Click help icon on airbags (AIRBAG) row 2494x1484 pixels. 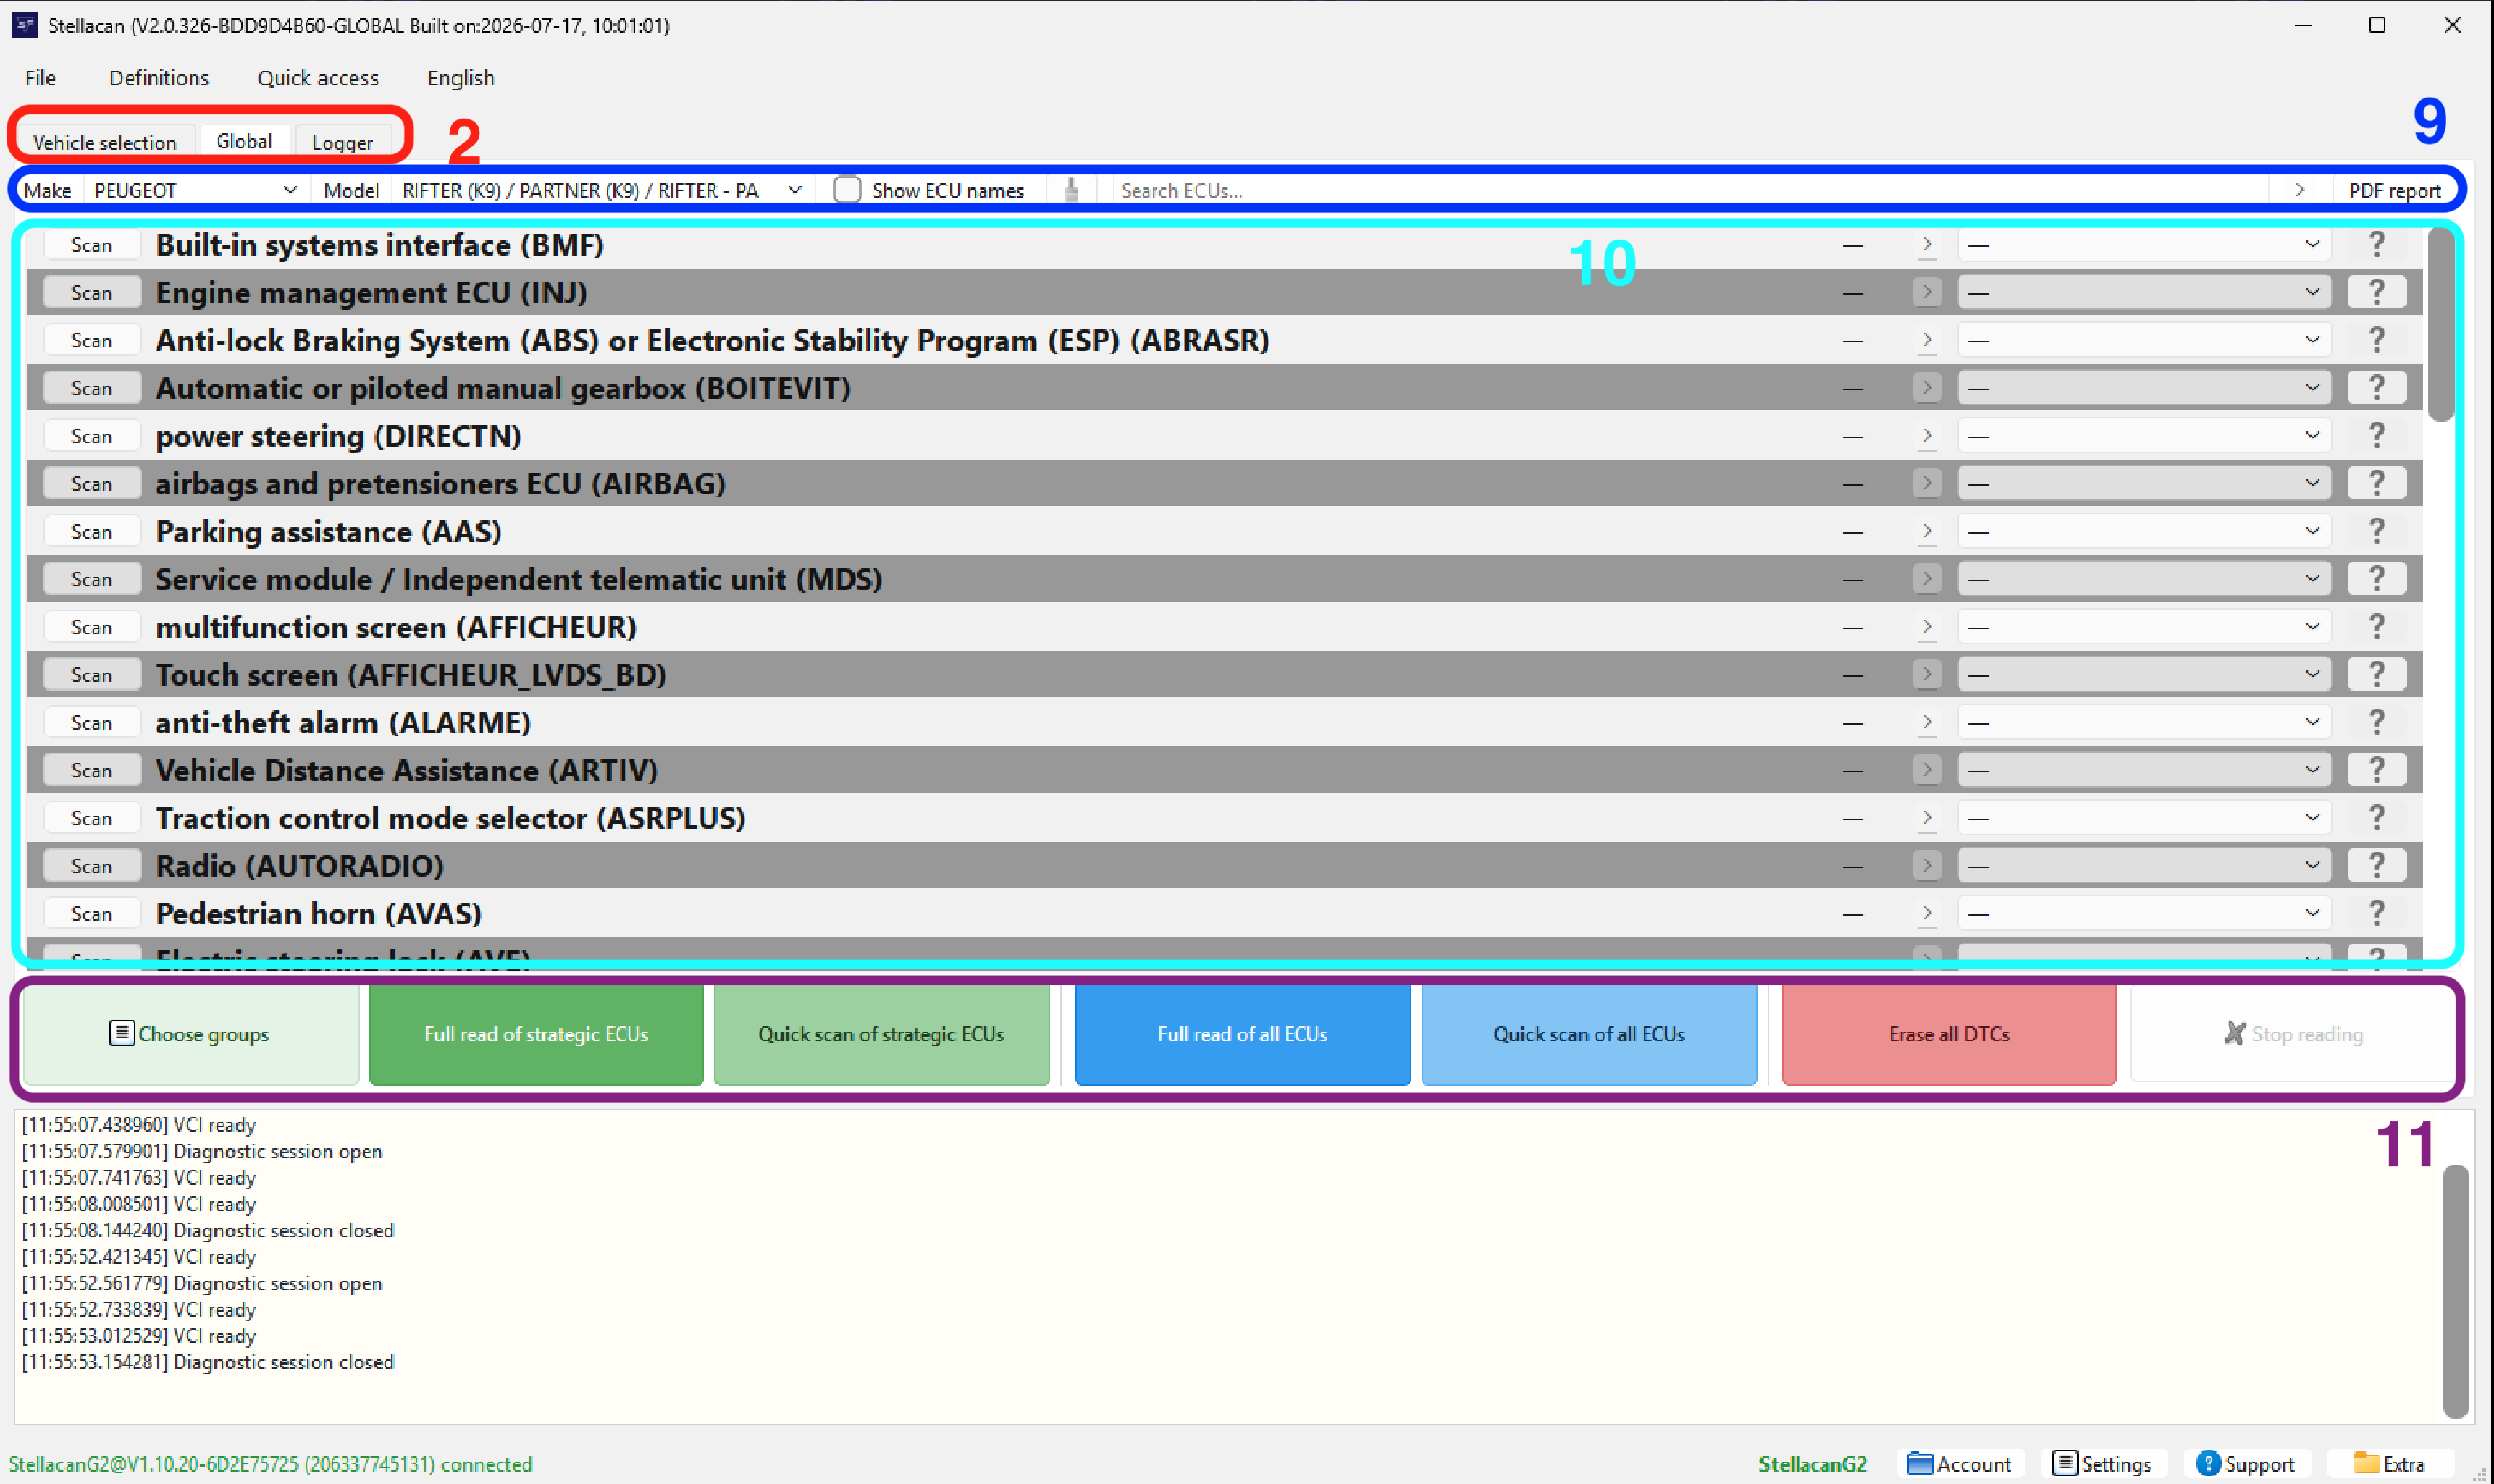2376,483
